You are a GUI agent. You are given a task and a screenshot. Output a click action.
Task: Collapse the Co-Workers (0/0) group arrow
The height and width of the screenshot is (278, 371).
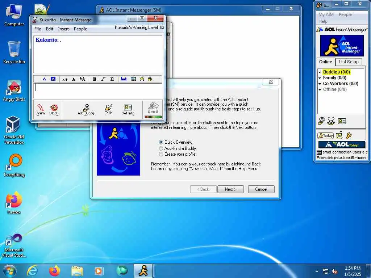(320, 84)
